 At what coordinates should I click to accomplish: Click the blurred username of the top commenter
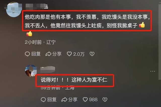point(37,6)
